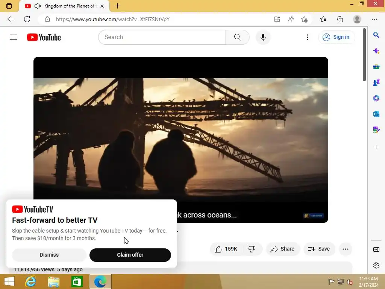The height and width of the screenshot is (289, 385).
Task: Open the Windows Store taskbar icon
Action: (77, 281)
